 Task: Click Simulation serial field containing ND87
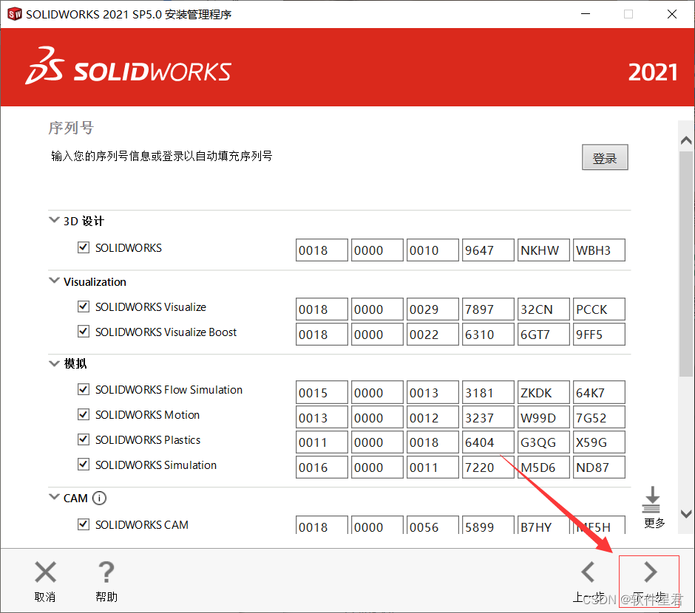pos(599,468)
